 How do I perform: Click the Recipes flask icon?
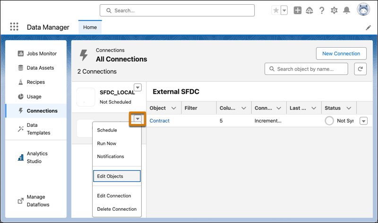click(21, 82)
